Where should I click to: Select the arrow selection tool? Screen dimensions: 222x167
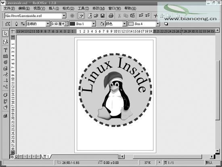6,34
